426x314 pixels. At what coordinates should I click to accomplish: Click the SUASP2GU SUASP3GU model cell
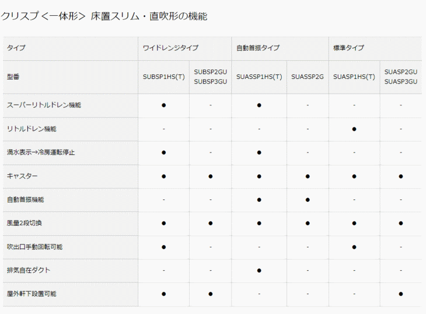tap(401, 77)
